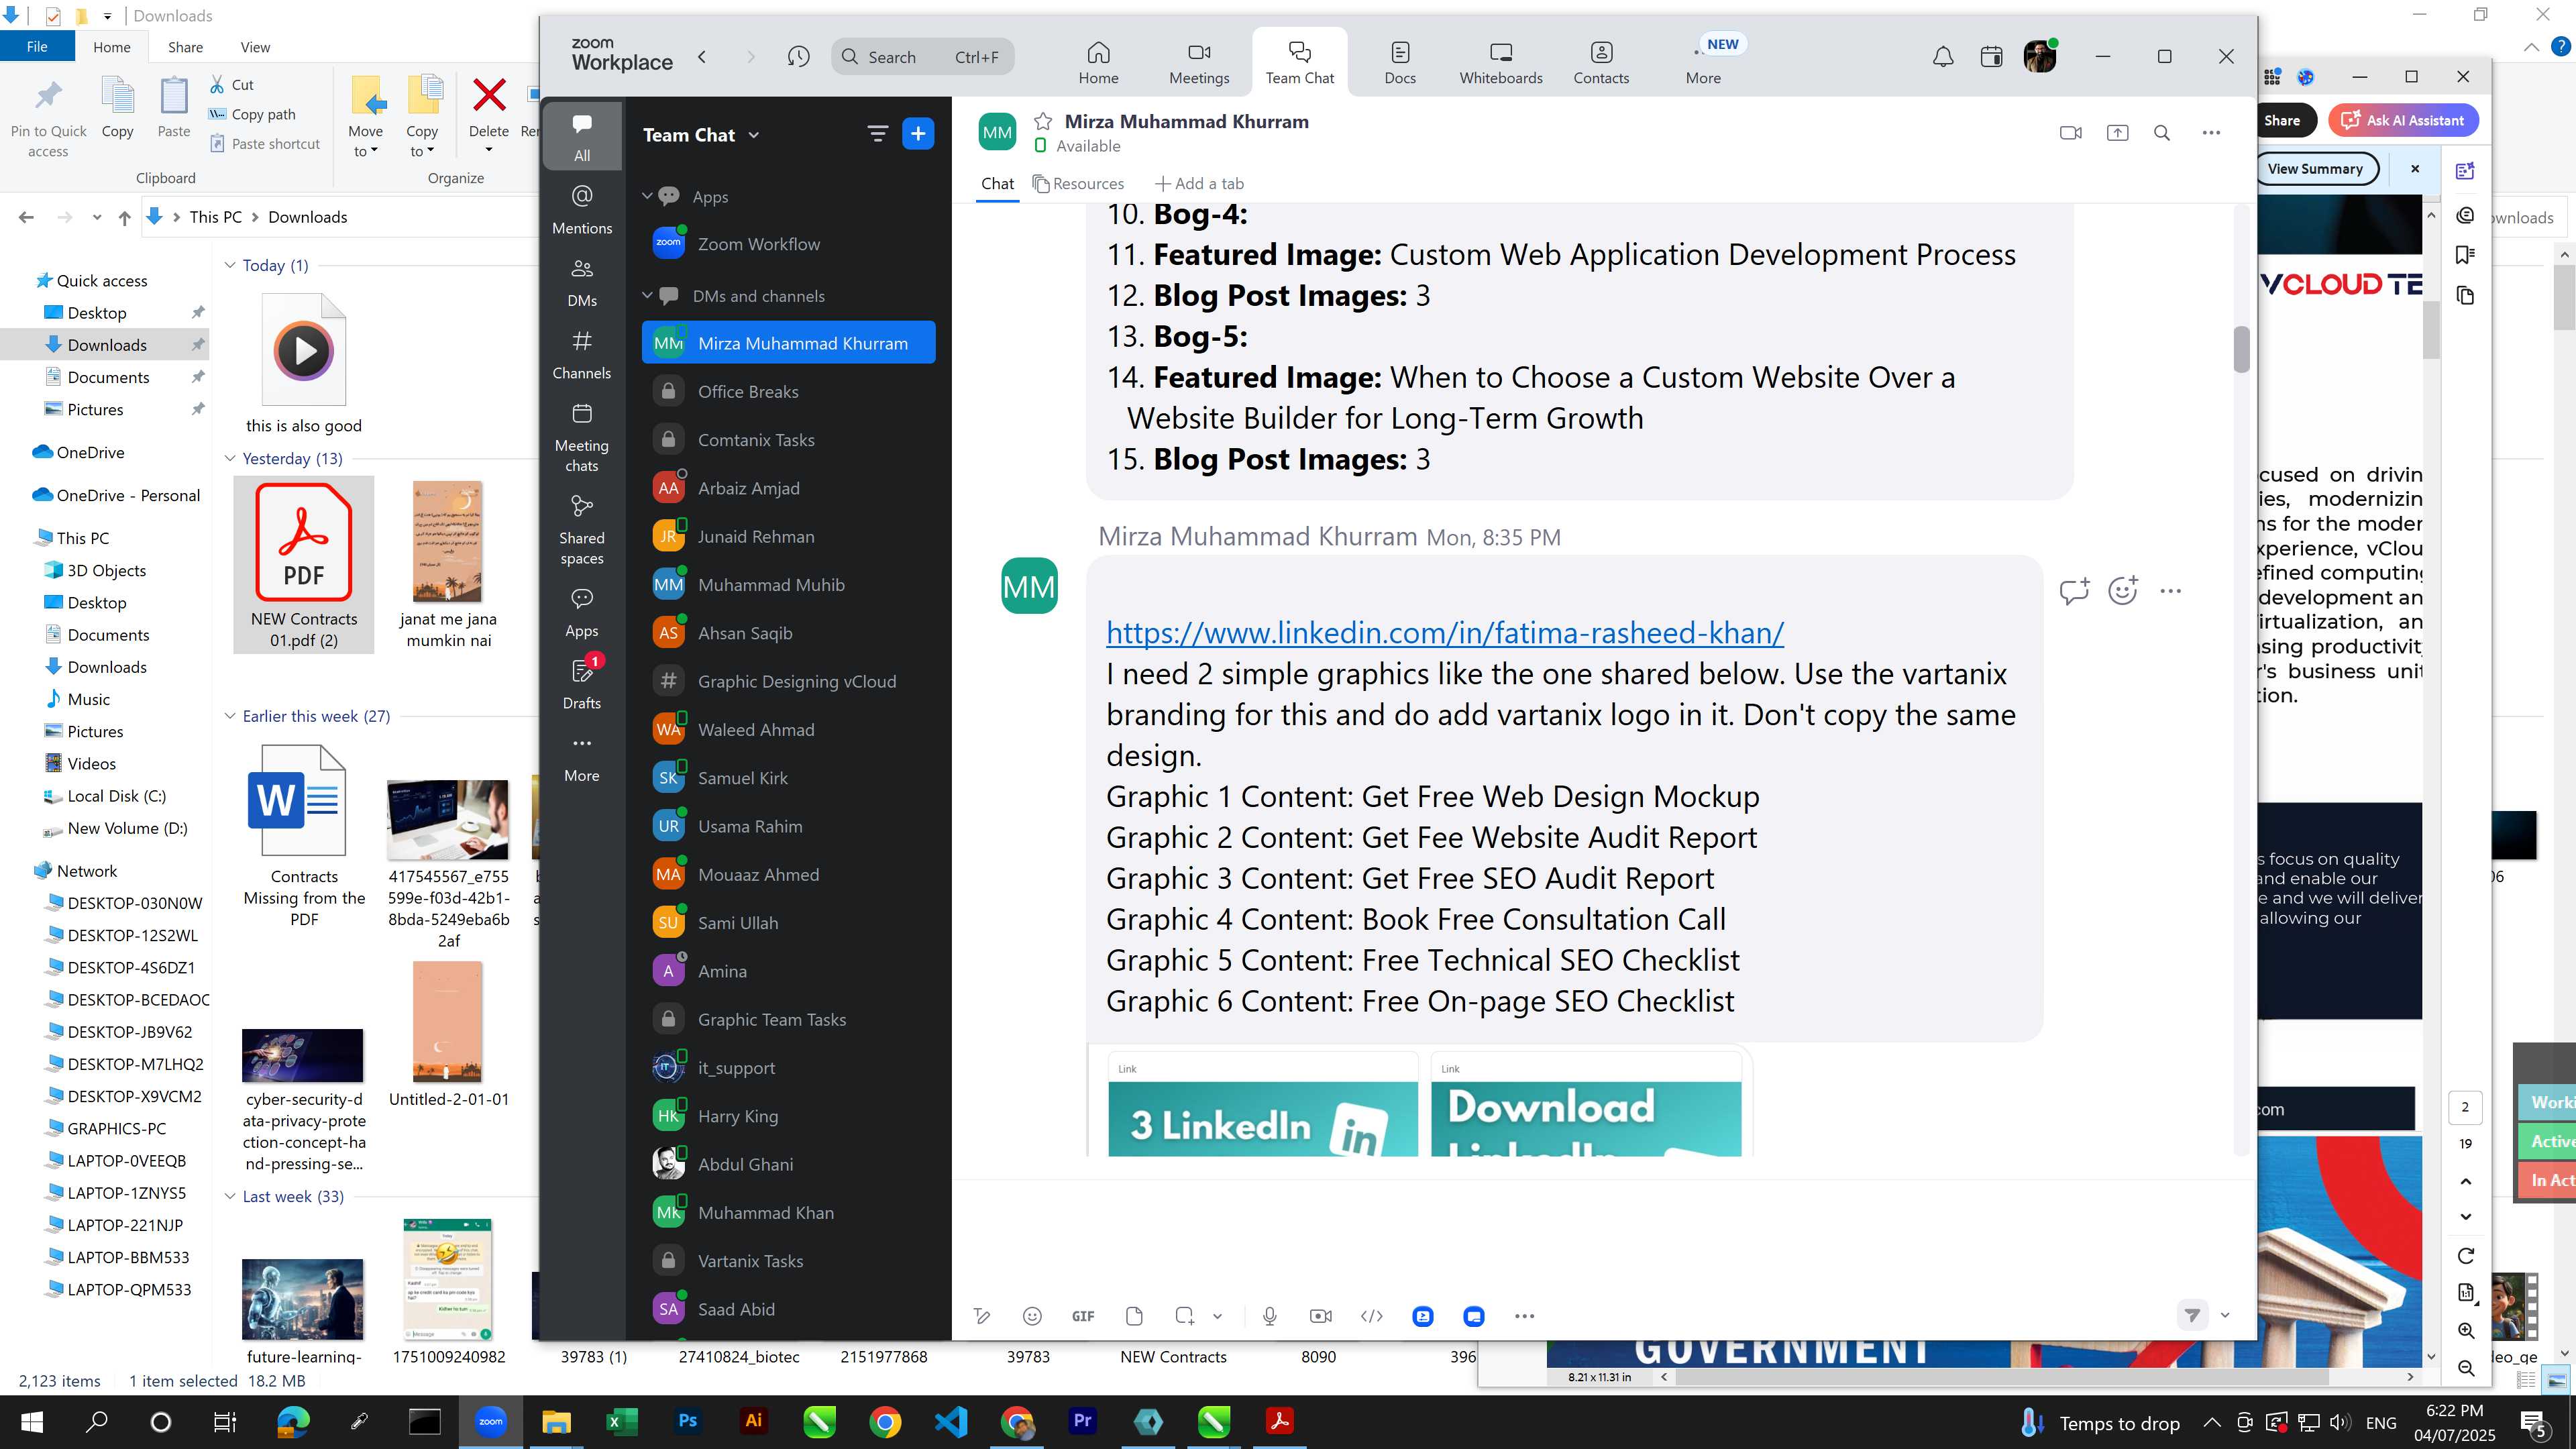
Task: Open Photoshop from the taskbar
Action: [687, 1421]
